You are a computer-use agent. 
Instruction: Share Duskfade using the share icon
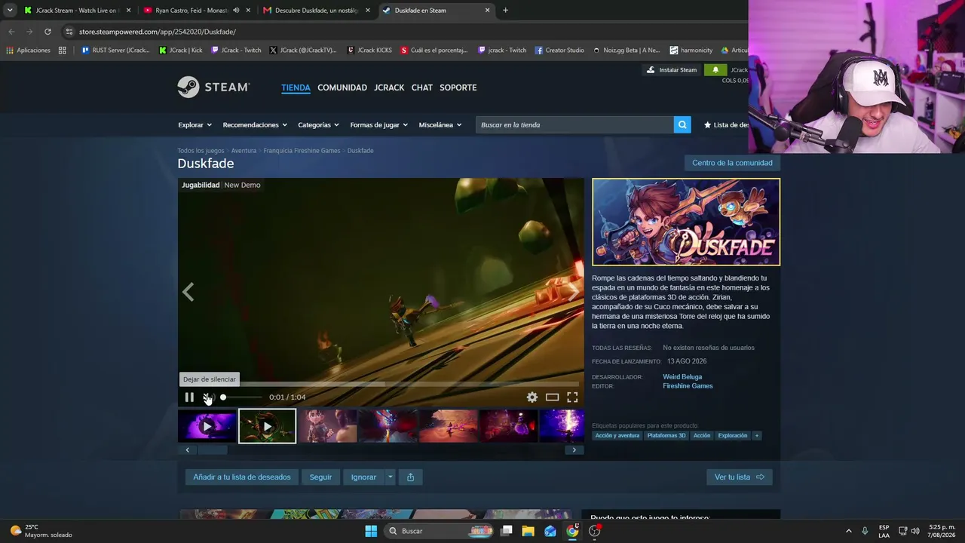point(410,477)
